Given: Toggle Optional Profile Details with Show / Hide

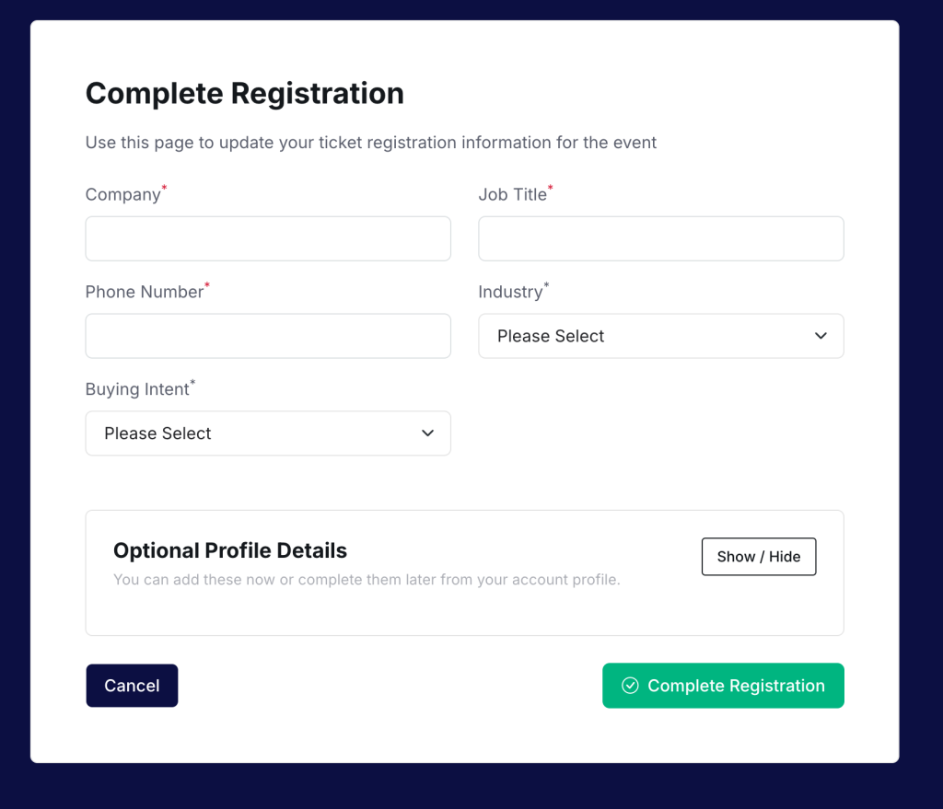Looking at the screenshot, I should pyautogui.click(x=758, y=557).
